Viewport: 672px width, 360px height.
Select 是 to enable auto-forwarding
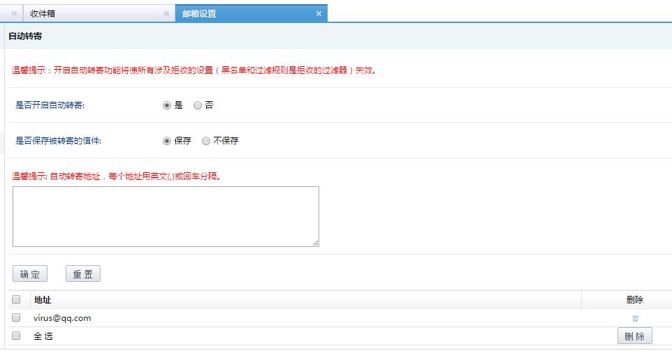pyautogui.click(x=167, y=105)
